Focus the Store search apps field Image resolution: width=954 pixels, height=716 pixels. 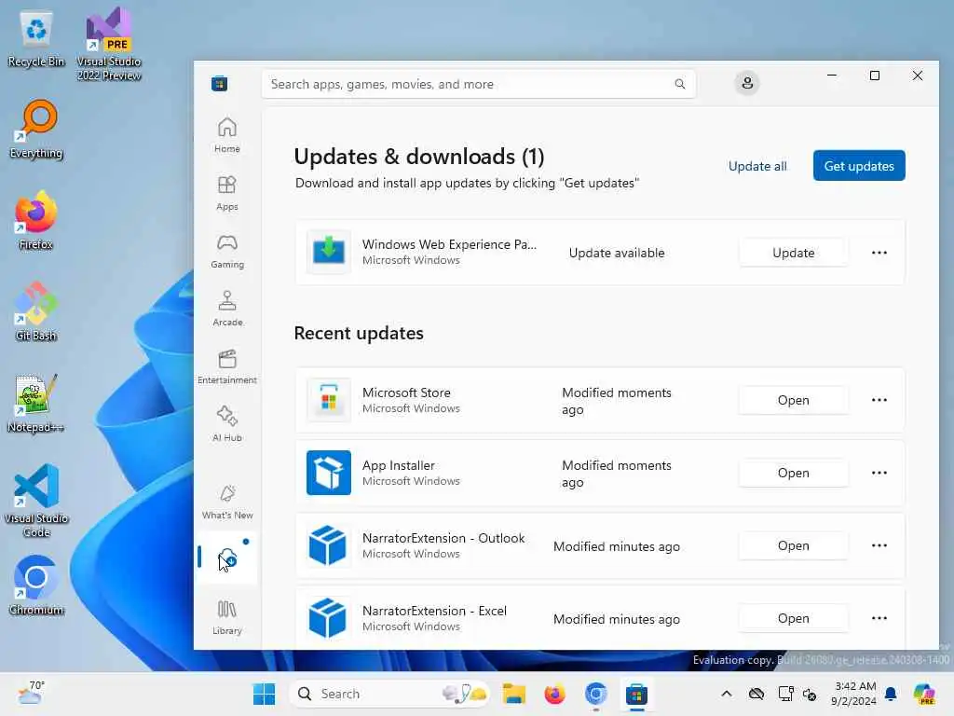tap(479, 84)
